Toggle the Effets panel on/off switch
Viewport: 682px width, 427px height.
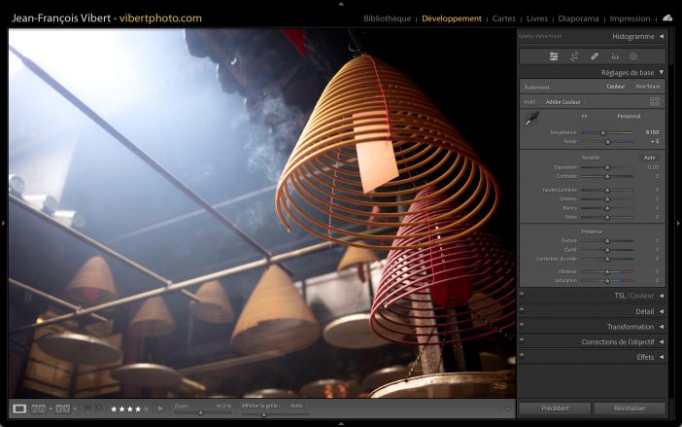[x=523, y=357]
